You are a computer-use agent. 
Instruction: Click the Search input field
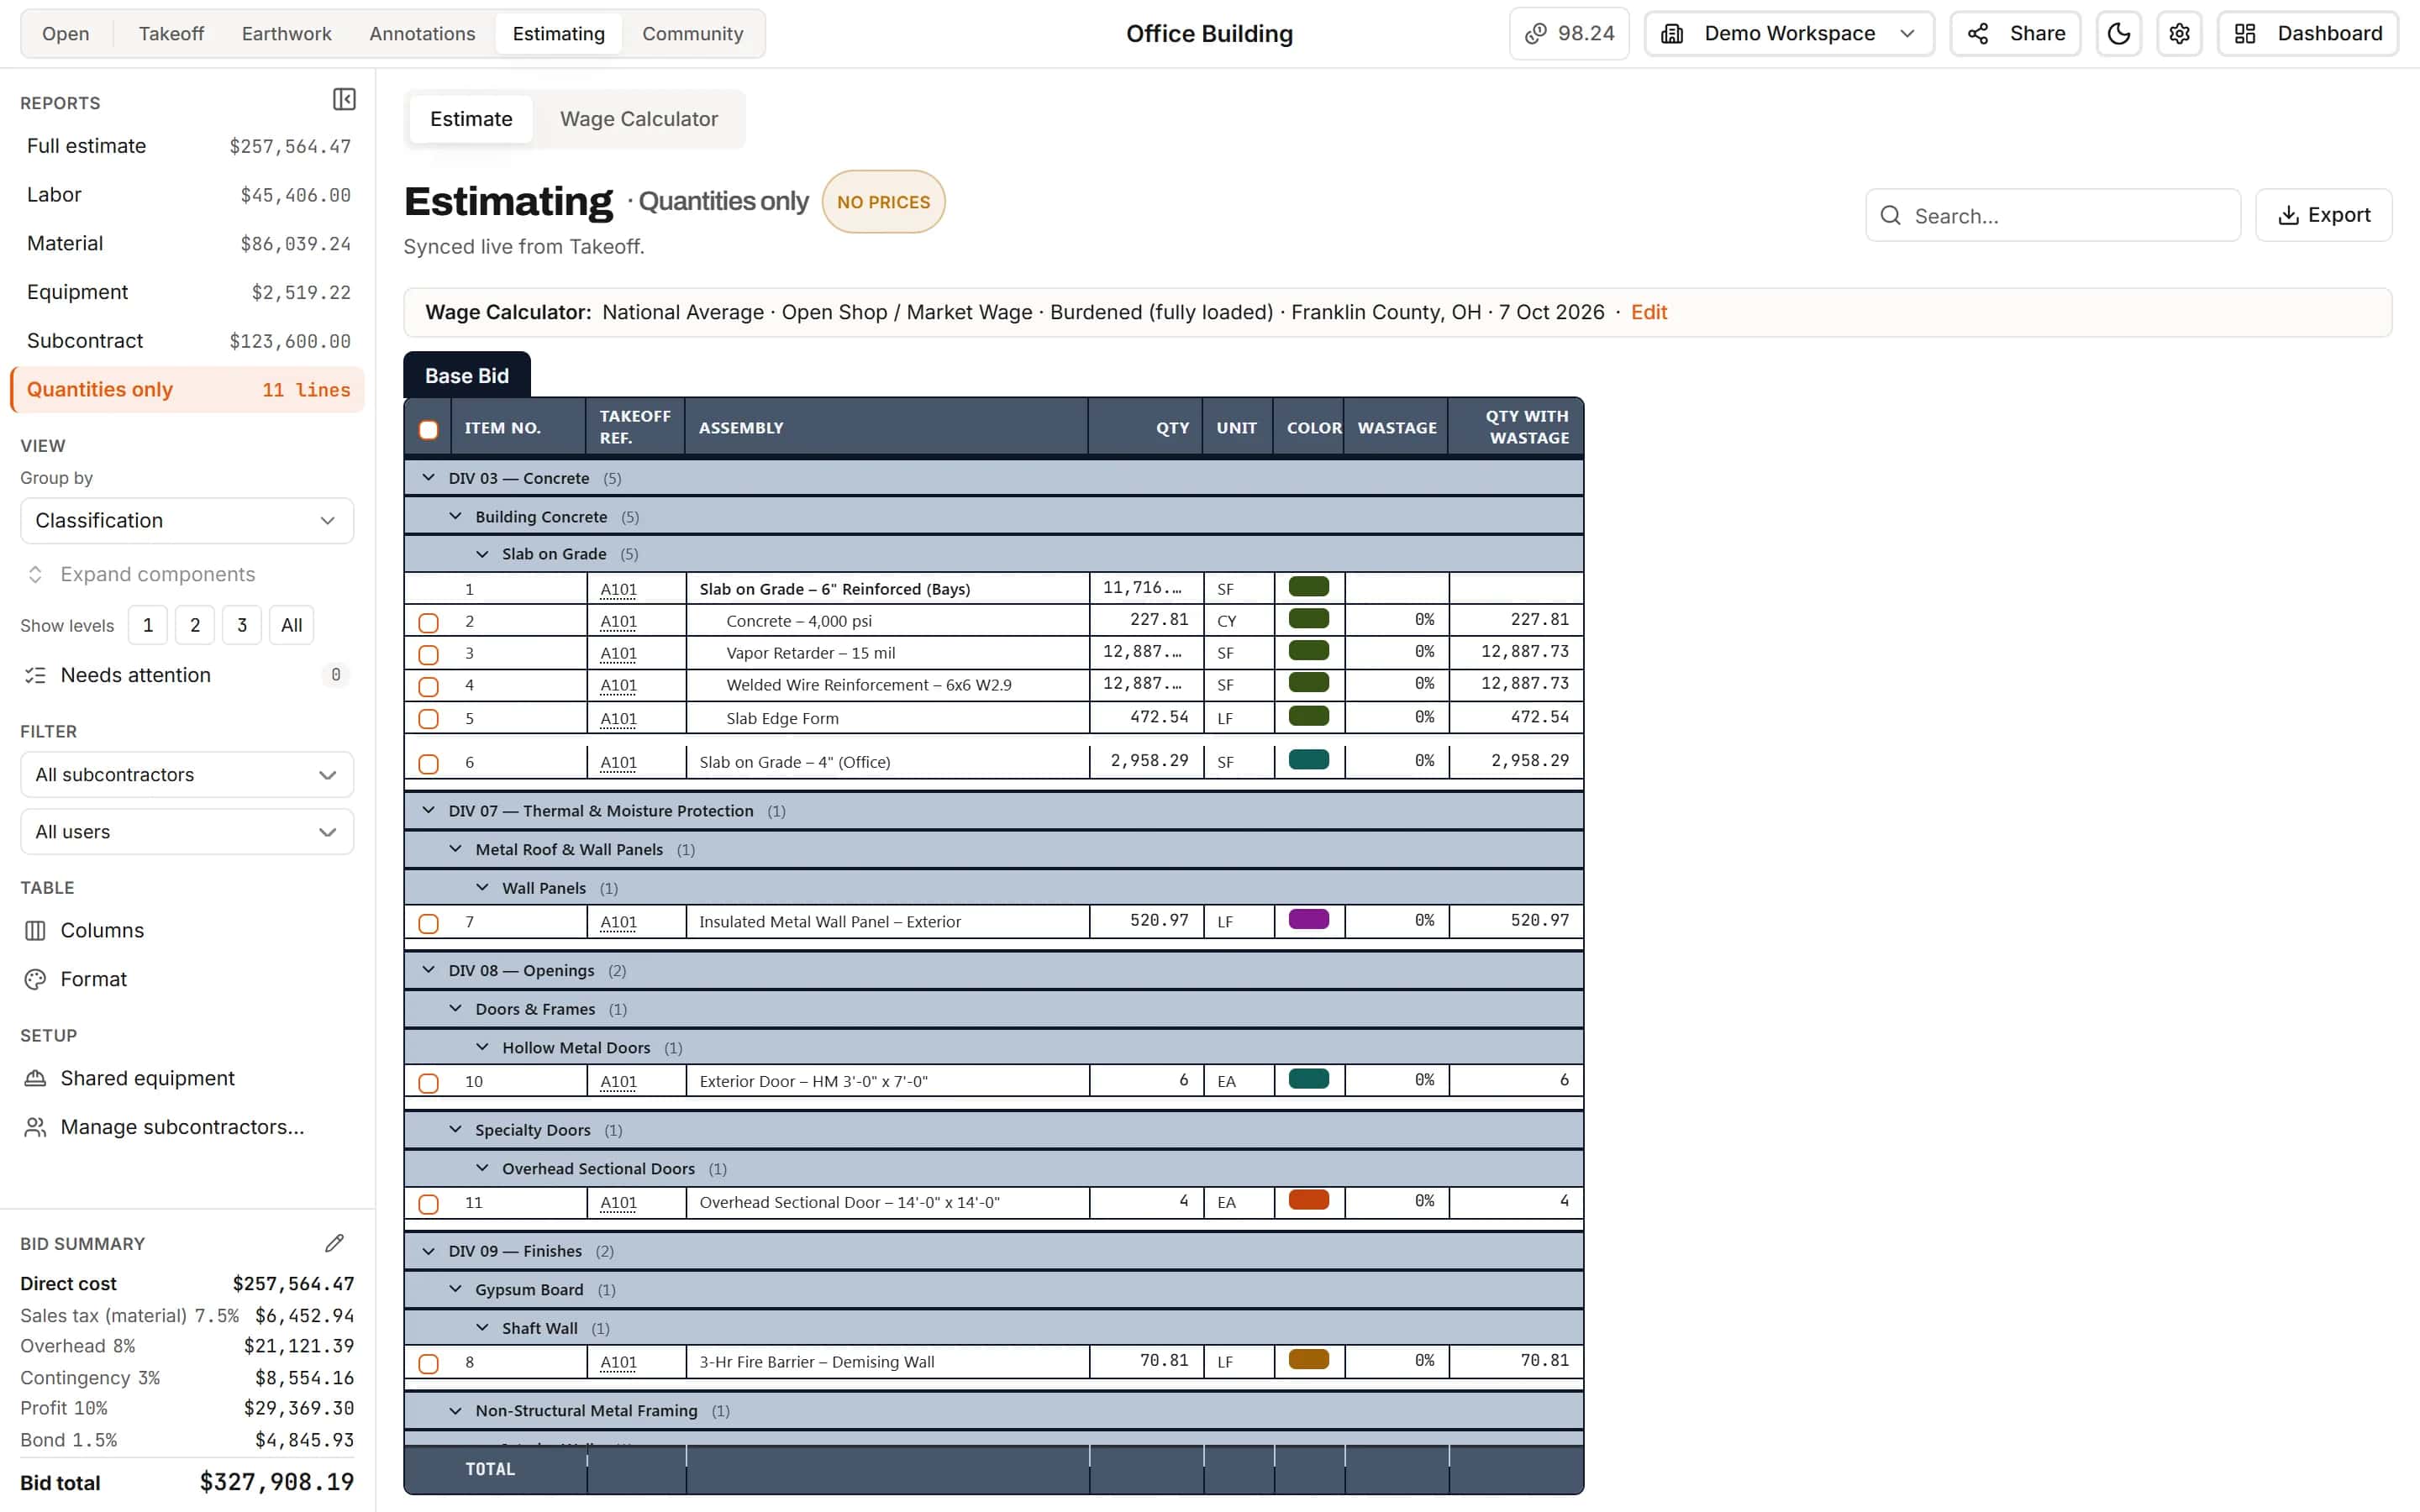[x=2052, y=216]
